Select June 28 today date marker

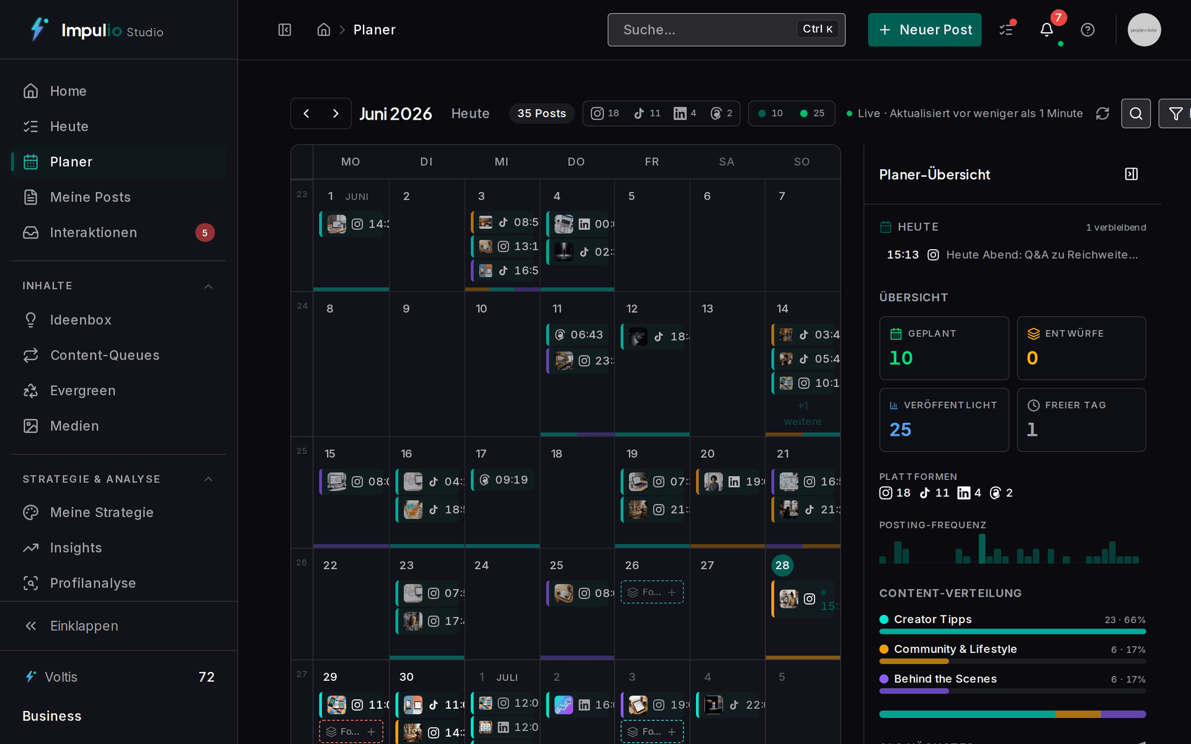point(782,565)
